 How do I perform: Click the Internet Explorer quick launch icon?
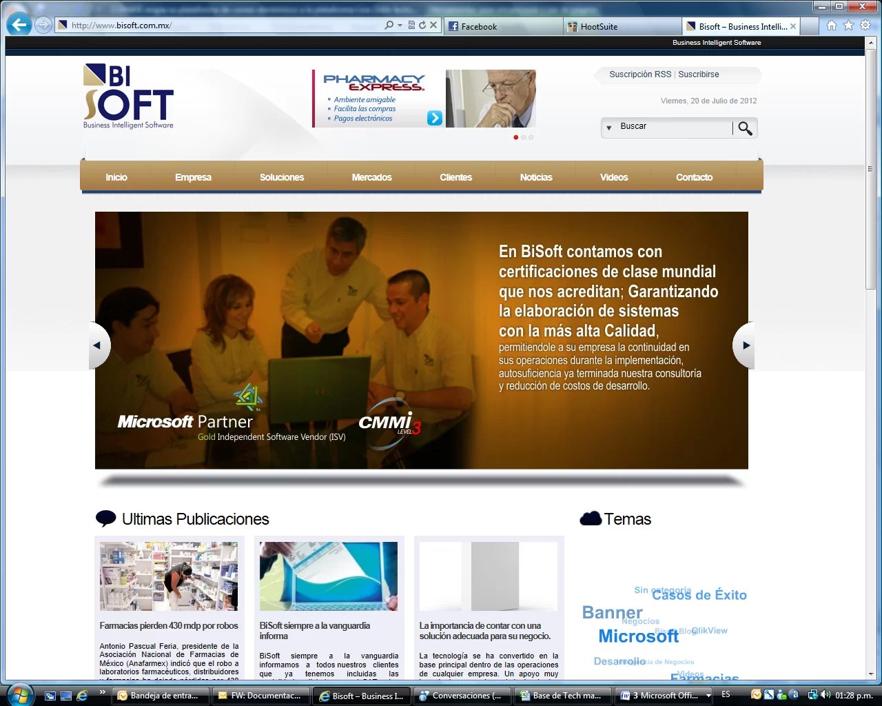(x=82, y=696)
